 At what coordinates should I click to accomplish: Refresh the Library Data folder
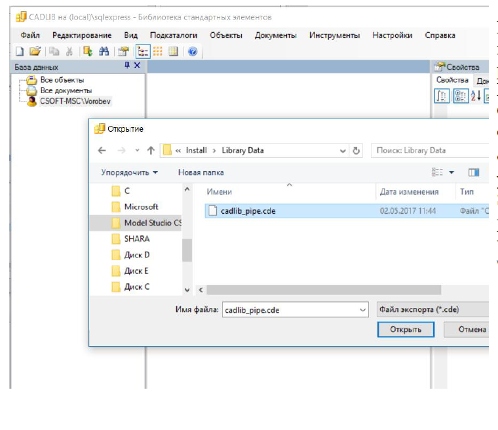356,151
